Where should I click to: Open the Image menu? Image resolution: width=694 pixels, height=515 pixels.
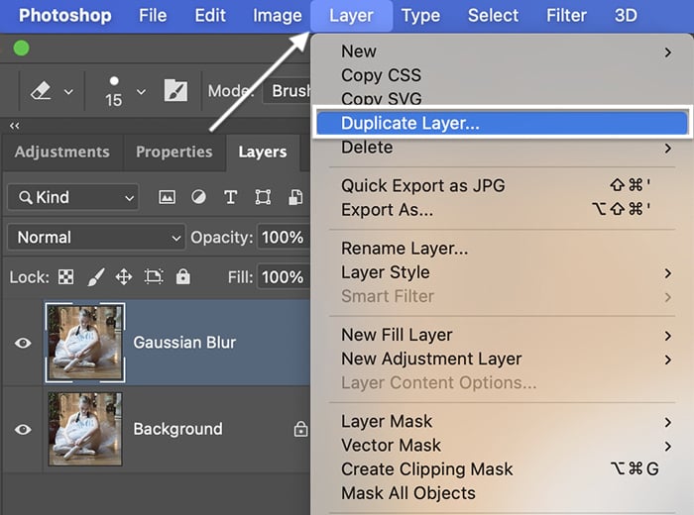pyautogui.click(x=277, y=16)
